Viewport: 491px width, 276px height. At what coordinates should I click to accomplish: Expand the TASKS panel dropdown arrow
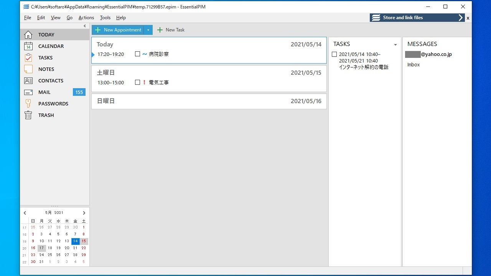(395, 45)
